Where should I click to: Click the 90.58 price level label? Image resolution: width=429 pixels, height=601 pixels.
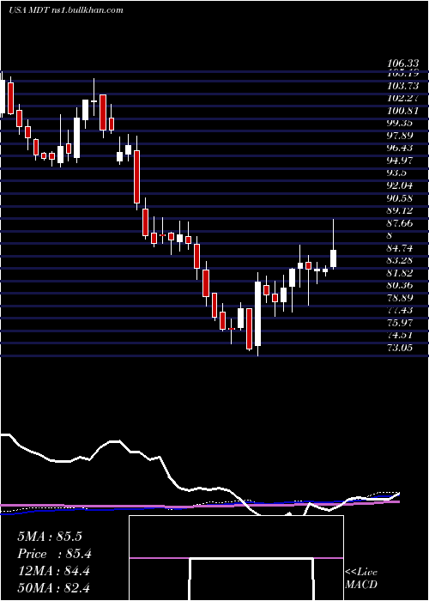pyautogui.click(x=400, y=198)
